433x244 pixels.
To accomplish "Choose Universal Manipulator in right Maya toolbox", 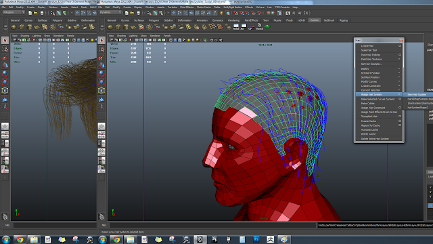I will point(101,90).
